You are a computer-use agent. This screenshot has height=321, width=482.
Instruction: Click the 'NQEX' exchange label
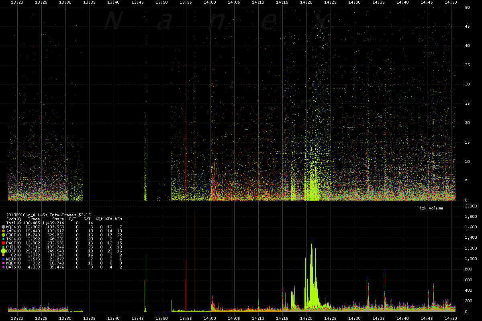11,227
